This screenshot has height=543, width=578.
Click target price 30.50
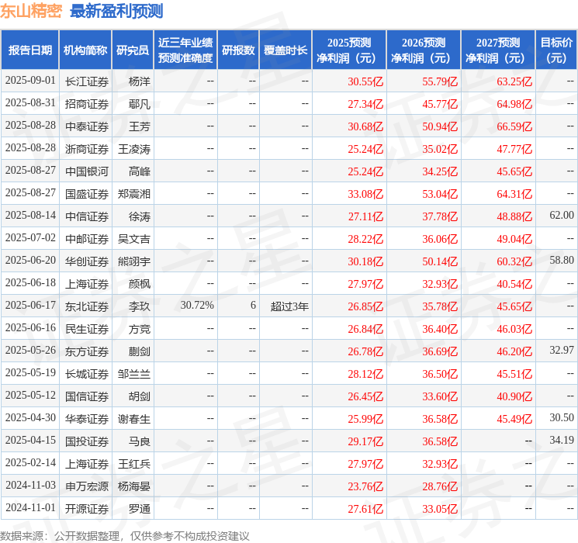pyautogui.click(x=562, y=417)
